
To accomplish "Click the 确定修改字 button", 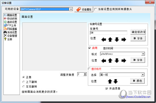I will point(138,32).
